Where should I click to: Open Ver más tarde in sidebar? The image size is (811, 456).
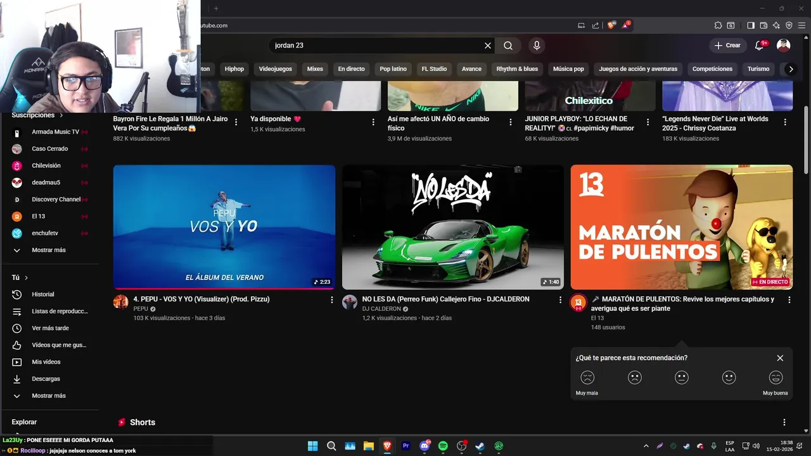click(x=49, y=328)
